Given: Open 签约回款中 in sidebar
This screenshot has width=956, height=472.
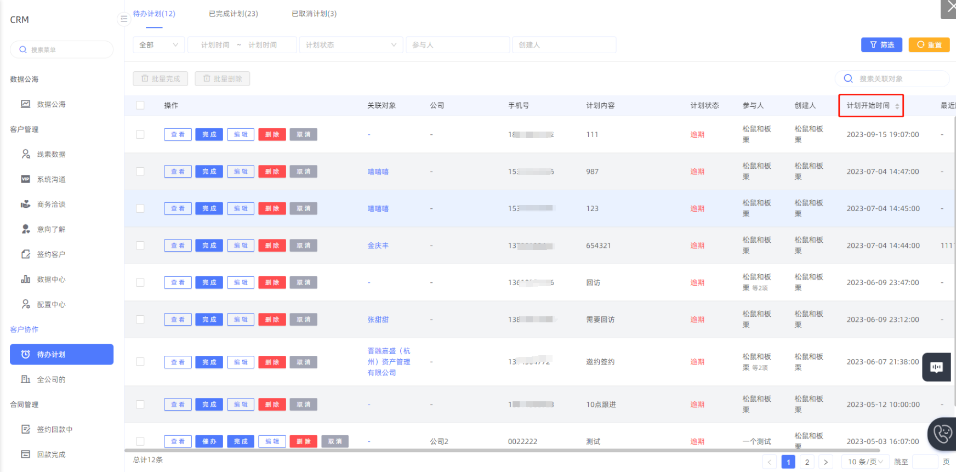Looking at the screenshot, I should (x=54, y=430).
